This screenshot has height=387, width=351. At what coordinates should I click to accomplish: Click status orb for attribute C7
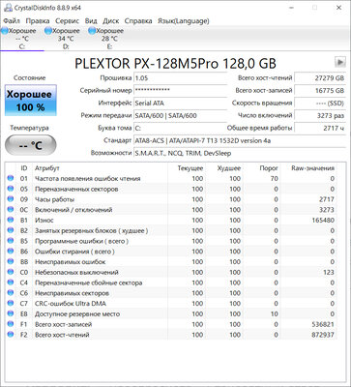[11, 303]
